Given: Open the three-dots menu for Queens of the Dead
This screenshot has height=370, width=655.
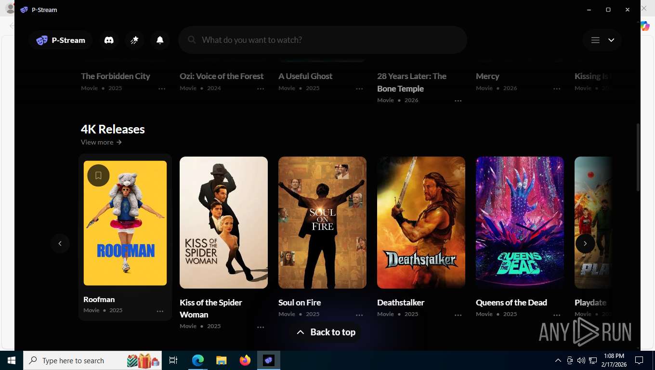Looking at the screenshot, I should 557,315.
